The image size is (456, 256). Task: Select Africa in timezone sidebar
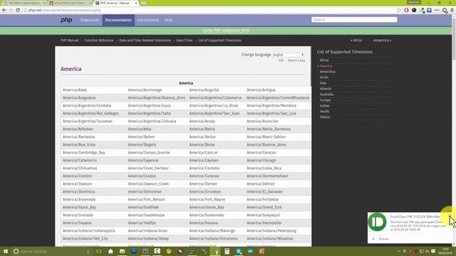[x=324, y=60]
